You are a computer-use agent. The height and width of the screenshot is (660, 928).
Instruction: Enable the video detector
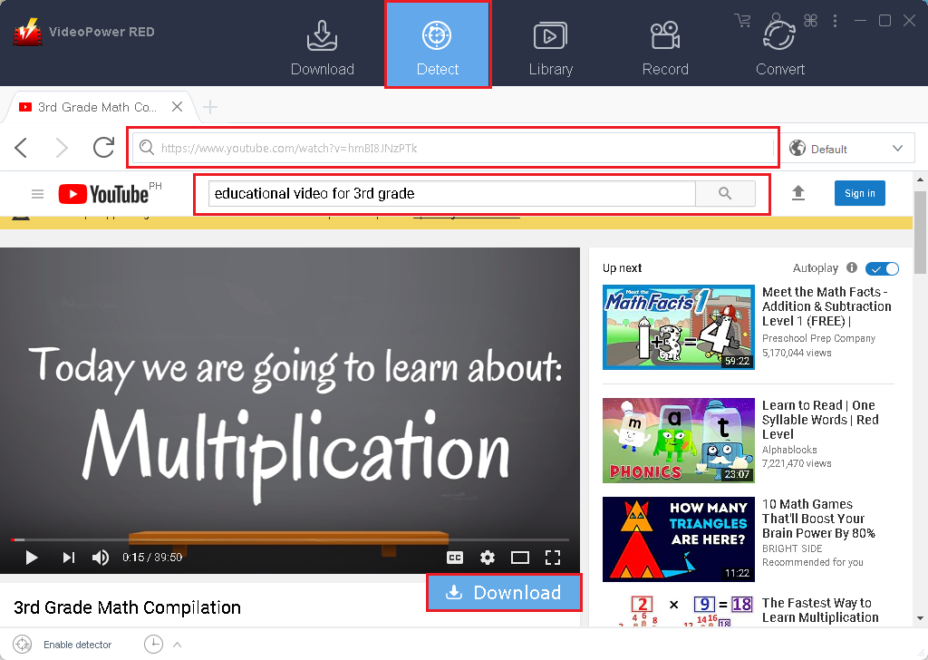coord(22,644)
